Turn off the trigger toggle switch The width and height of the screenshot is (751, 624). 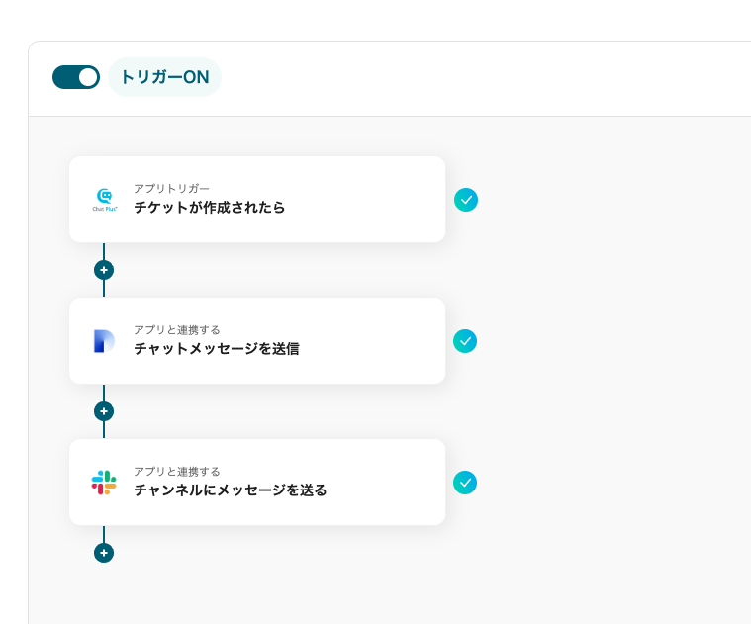(x=76, y=77)
